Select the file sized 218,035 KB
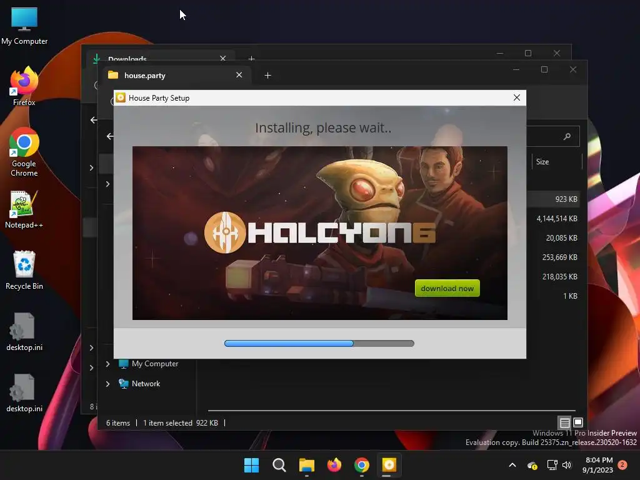640x480 pixels. click(559, 276)
